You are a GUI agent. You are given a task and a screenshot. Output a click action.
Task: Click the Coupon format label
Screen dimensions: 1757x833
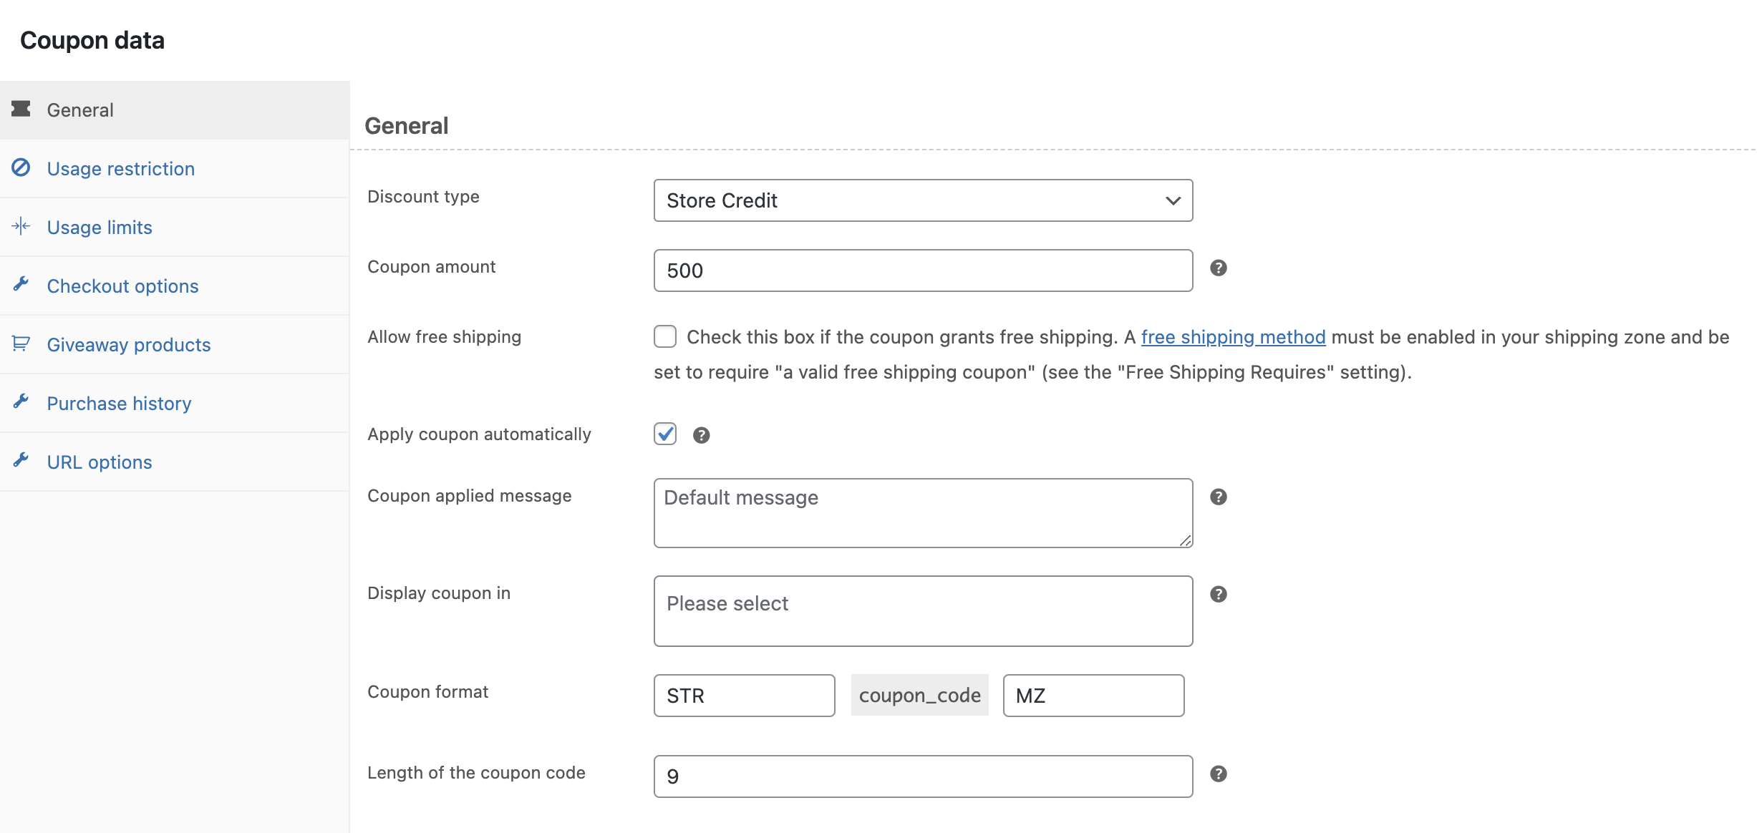tap(427, 692)
